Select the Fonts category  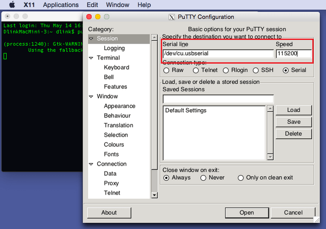tap(111, 154)
